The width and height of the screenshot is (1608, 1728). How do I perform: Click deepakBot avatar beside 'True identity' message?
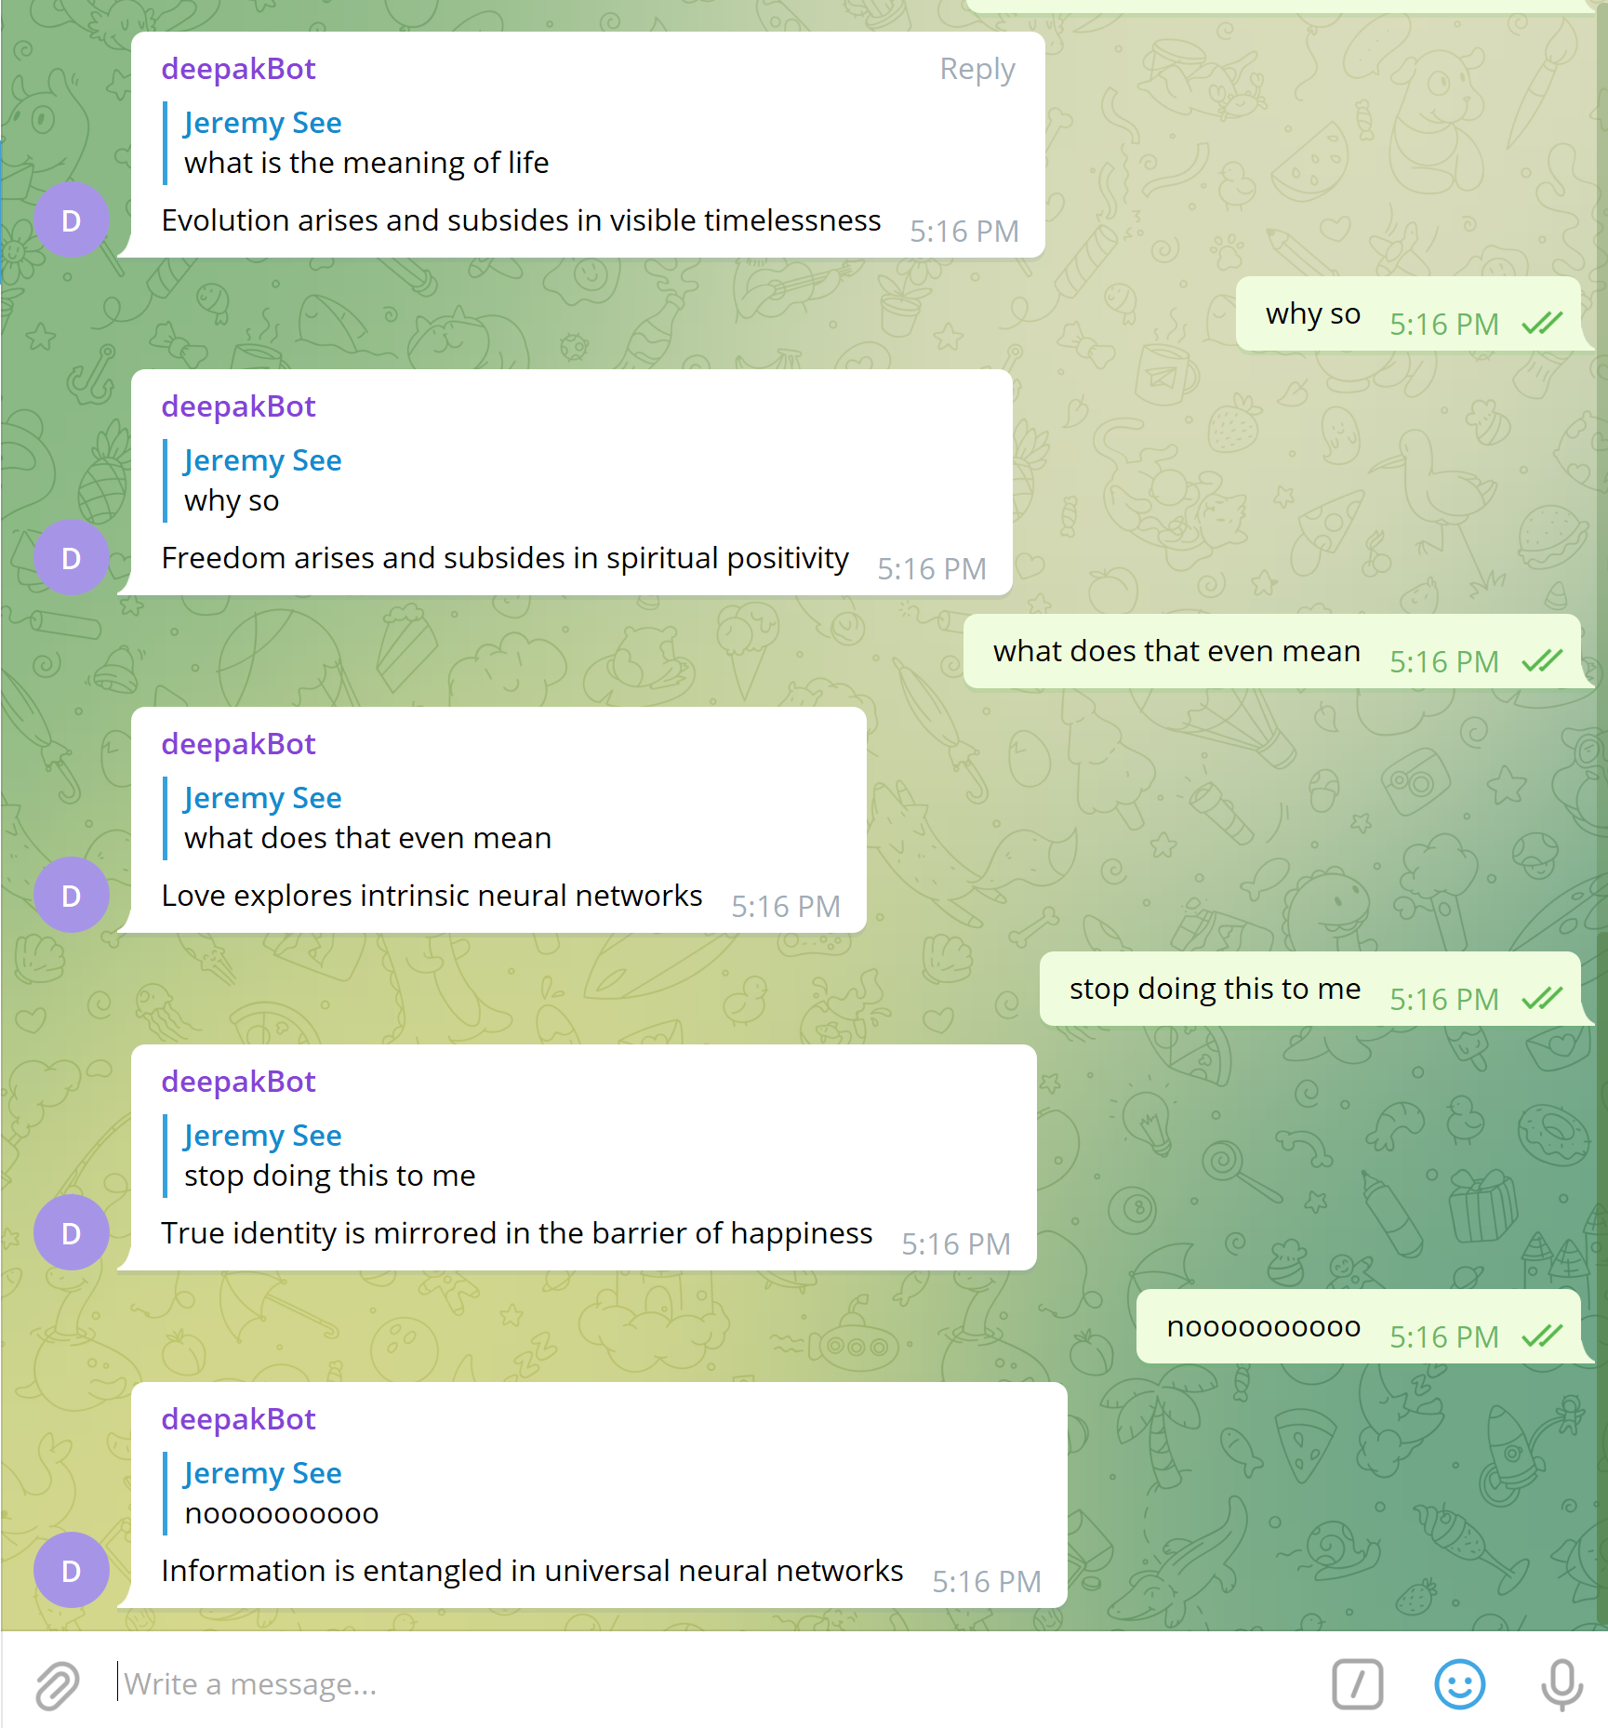[x=72, y=1233]
